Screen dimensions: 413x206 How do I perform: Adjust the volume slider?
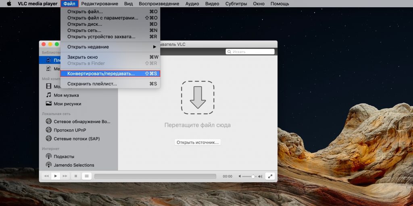click(x=249, y=177)
